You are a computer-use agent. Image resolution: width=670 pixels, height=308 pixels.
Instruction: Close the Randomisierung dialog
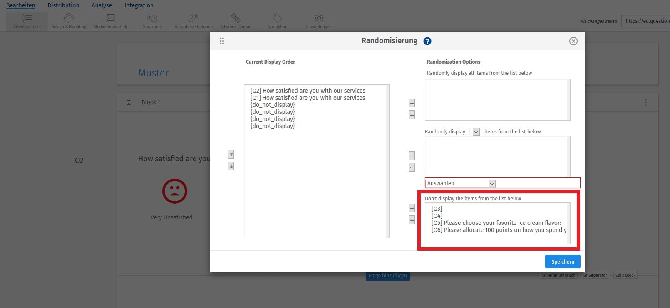(573, 41)
